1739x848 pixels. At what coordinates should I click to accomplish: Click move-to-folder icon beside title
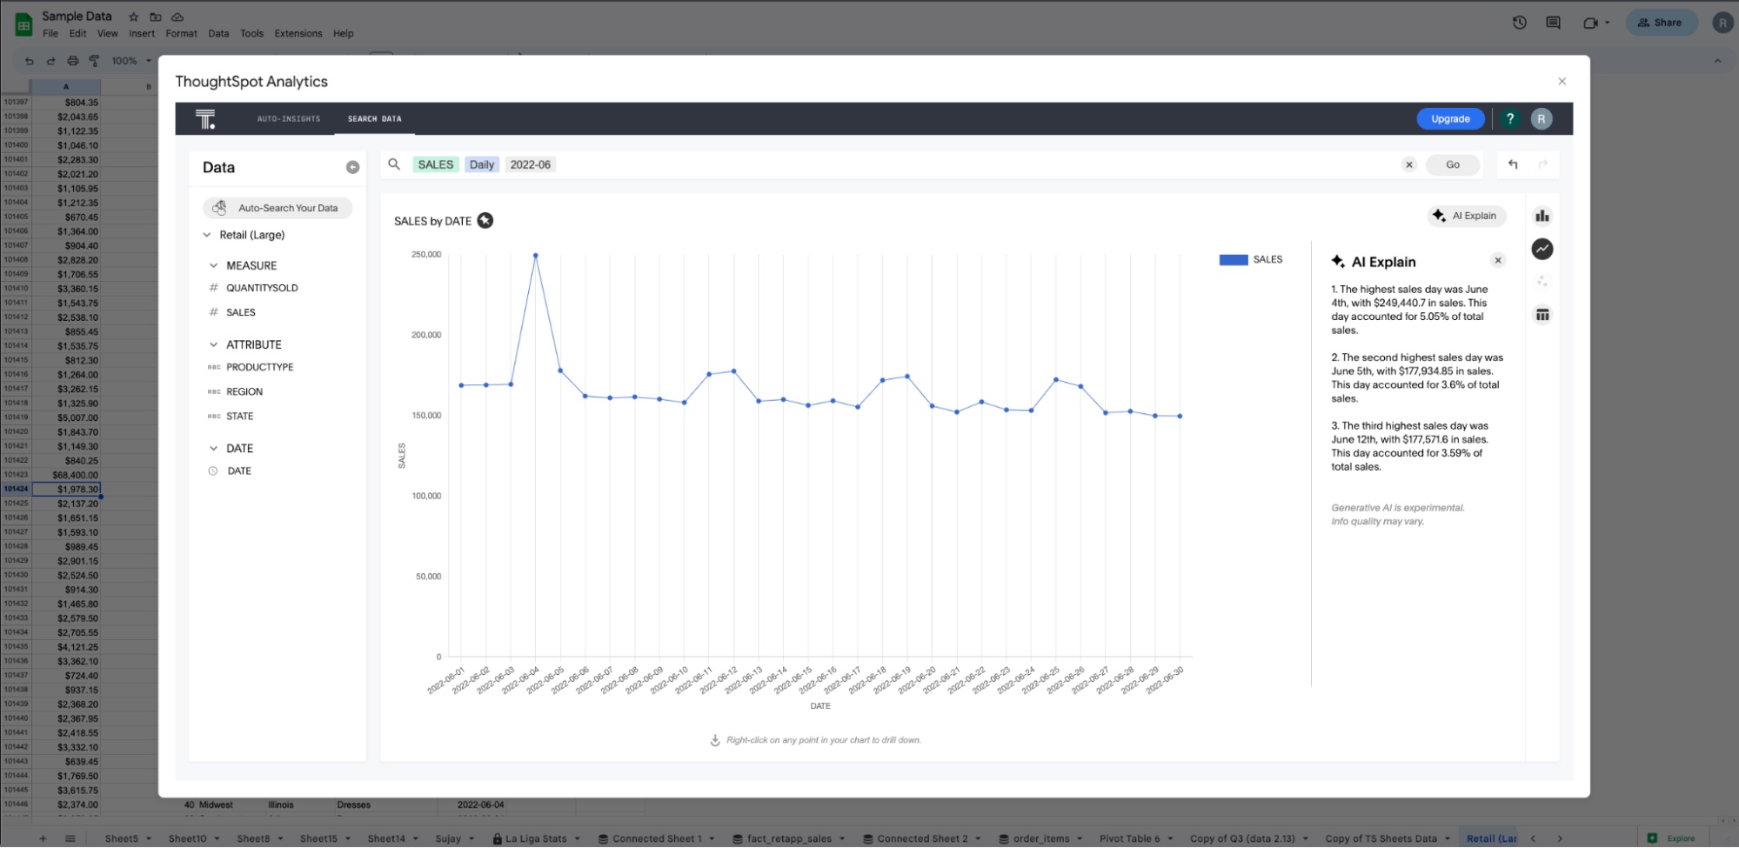click(x=156, y=17)
